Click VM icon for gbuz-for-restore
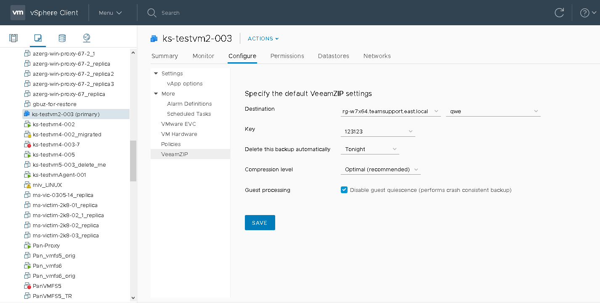Image resolution: width=600 pixels, height=303 pixels. 27,104
